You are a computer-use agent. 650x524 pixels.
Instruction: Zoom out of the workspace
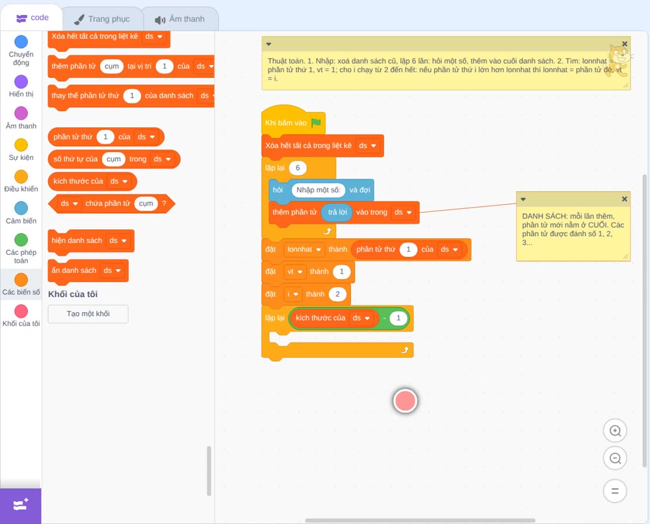pos(615,458)
